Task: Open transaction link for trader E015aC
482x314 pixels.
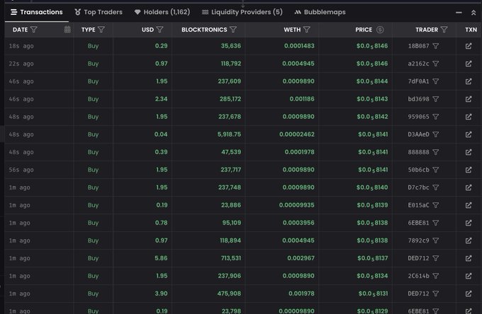Action: tap(469, 205)
